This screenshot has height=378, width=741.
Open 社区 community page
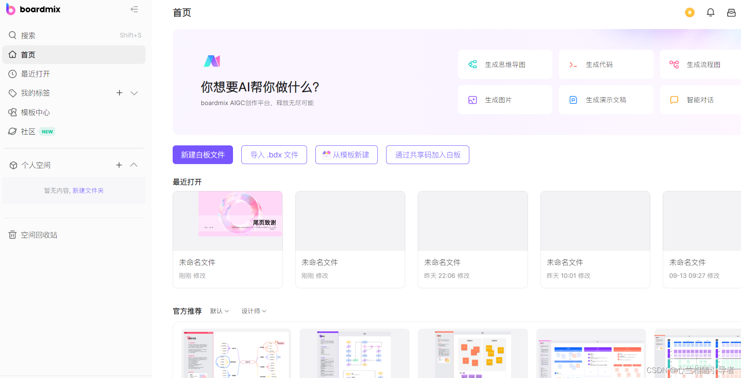(74, 132)
